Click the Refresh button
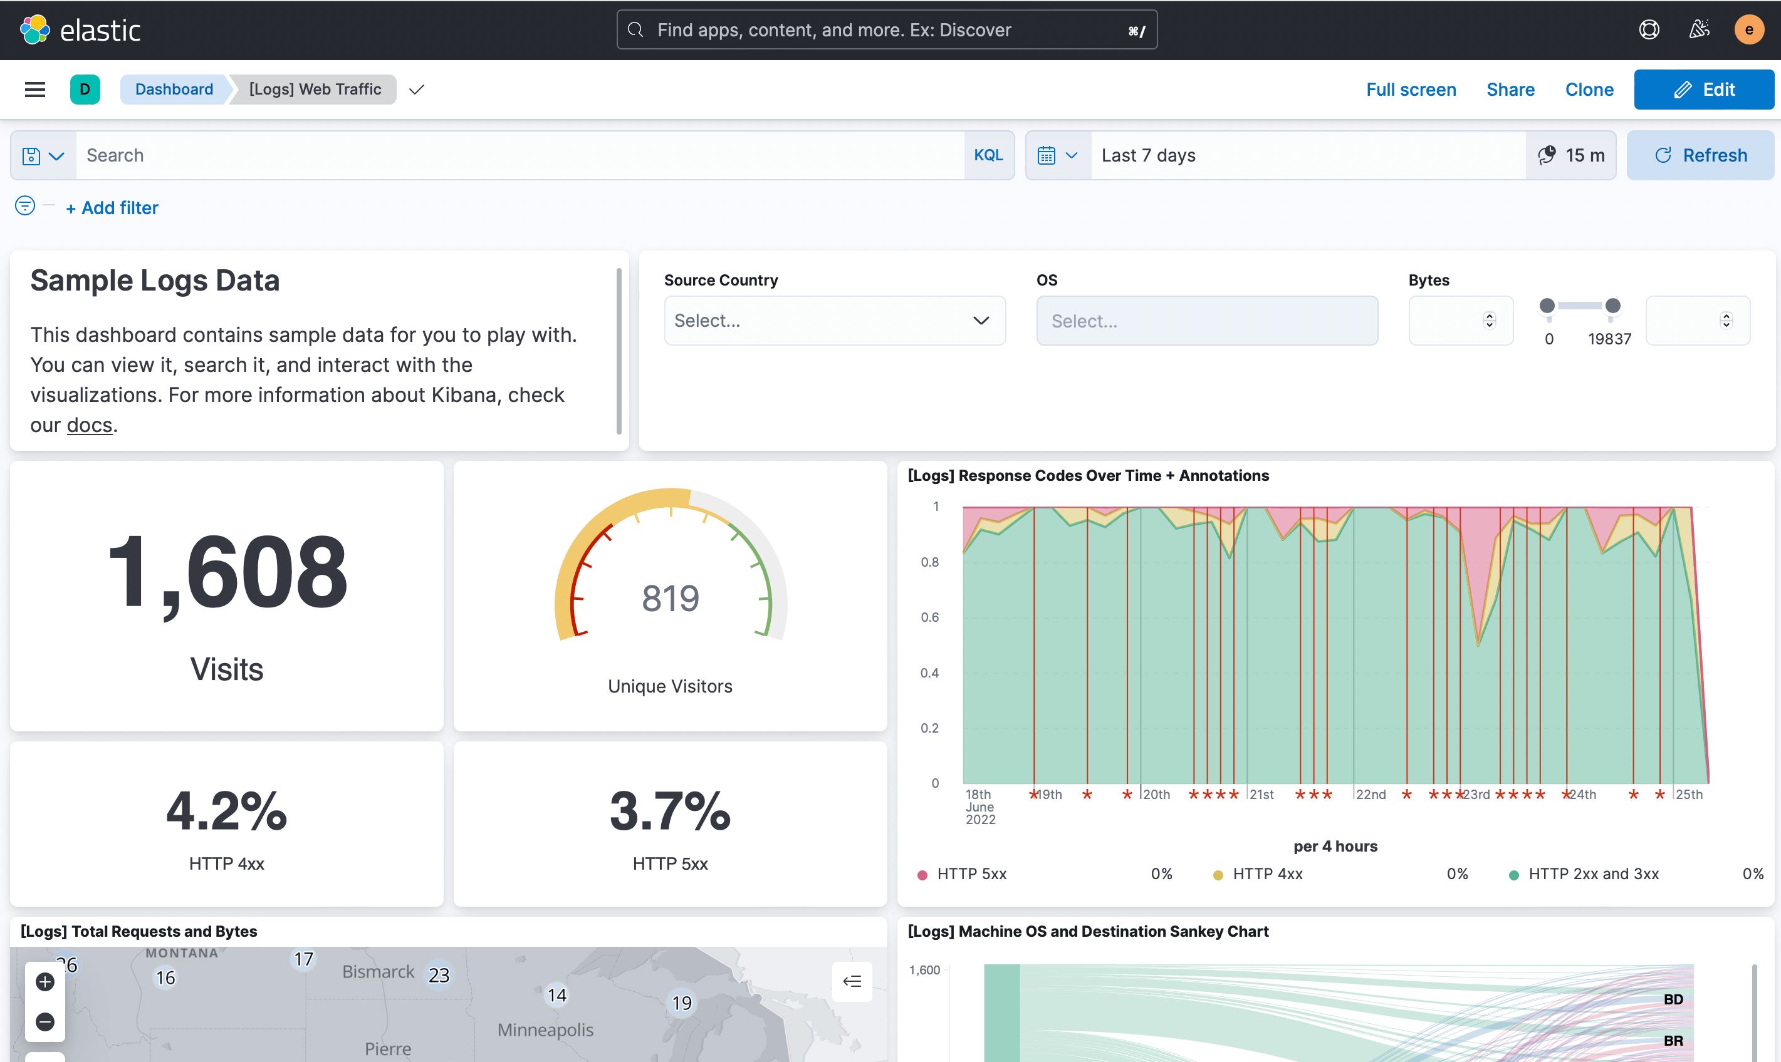1781x1062 pixels. pos(1700,155)
